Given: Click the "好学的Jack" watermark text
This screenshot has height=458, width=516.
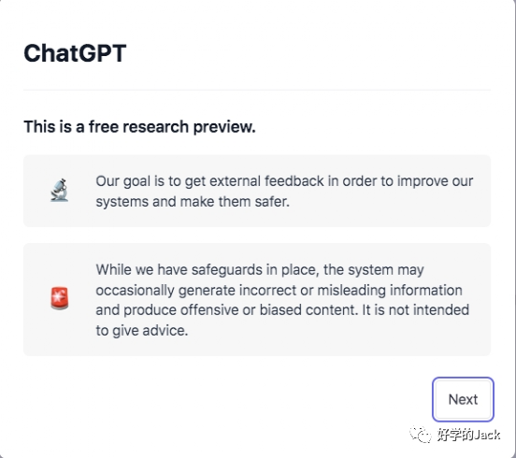Looking at the screenshot, I should point(468,435).
